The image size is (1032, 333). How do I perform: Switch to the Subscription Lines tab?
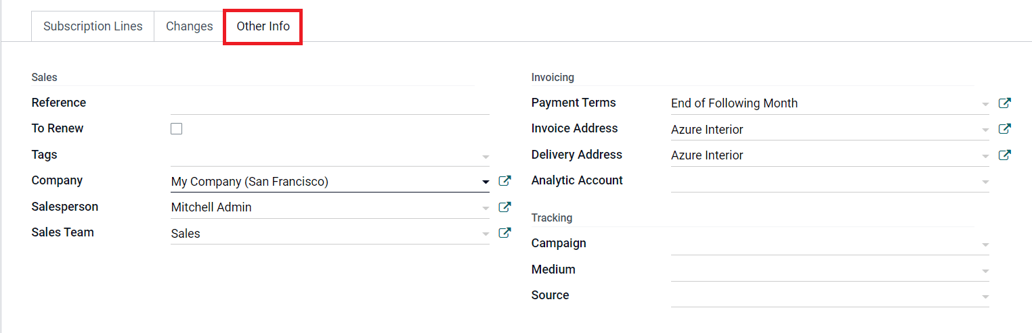coord(93,26)
